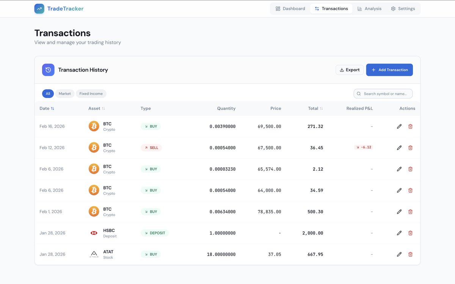Edit the Feb 1, 2026 BTC transaction
The width and height of the screenshot is (455, 284).
tap(399, 212)
